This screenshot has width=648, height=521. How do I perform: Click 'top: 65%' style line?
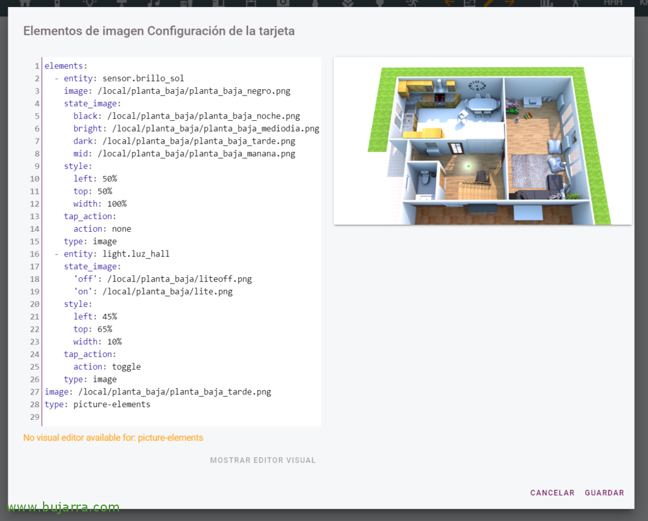coord(92,329)
